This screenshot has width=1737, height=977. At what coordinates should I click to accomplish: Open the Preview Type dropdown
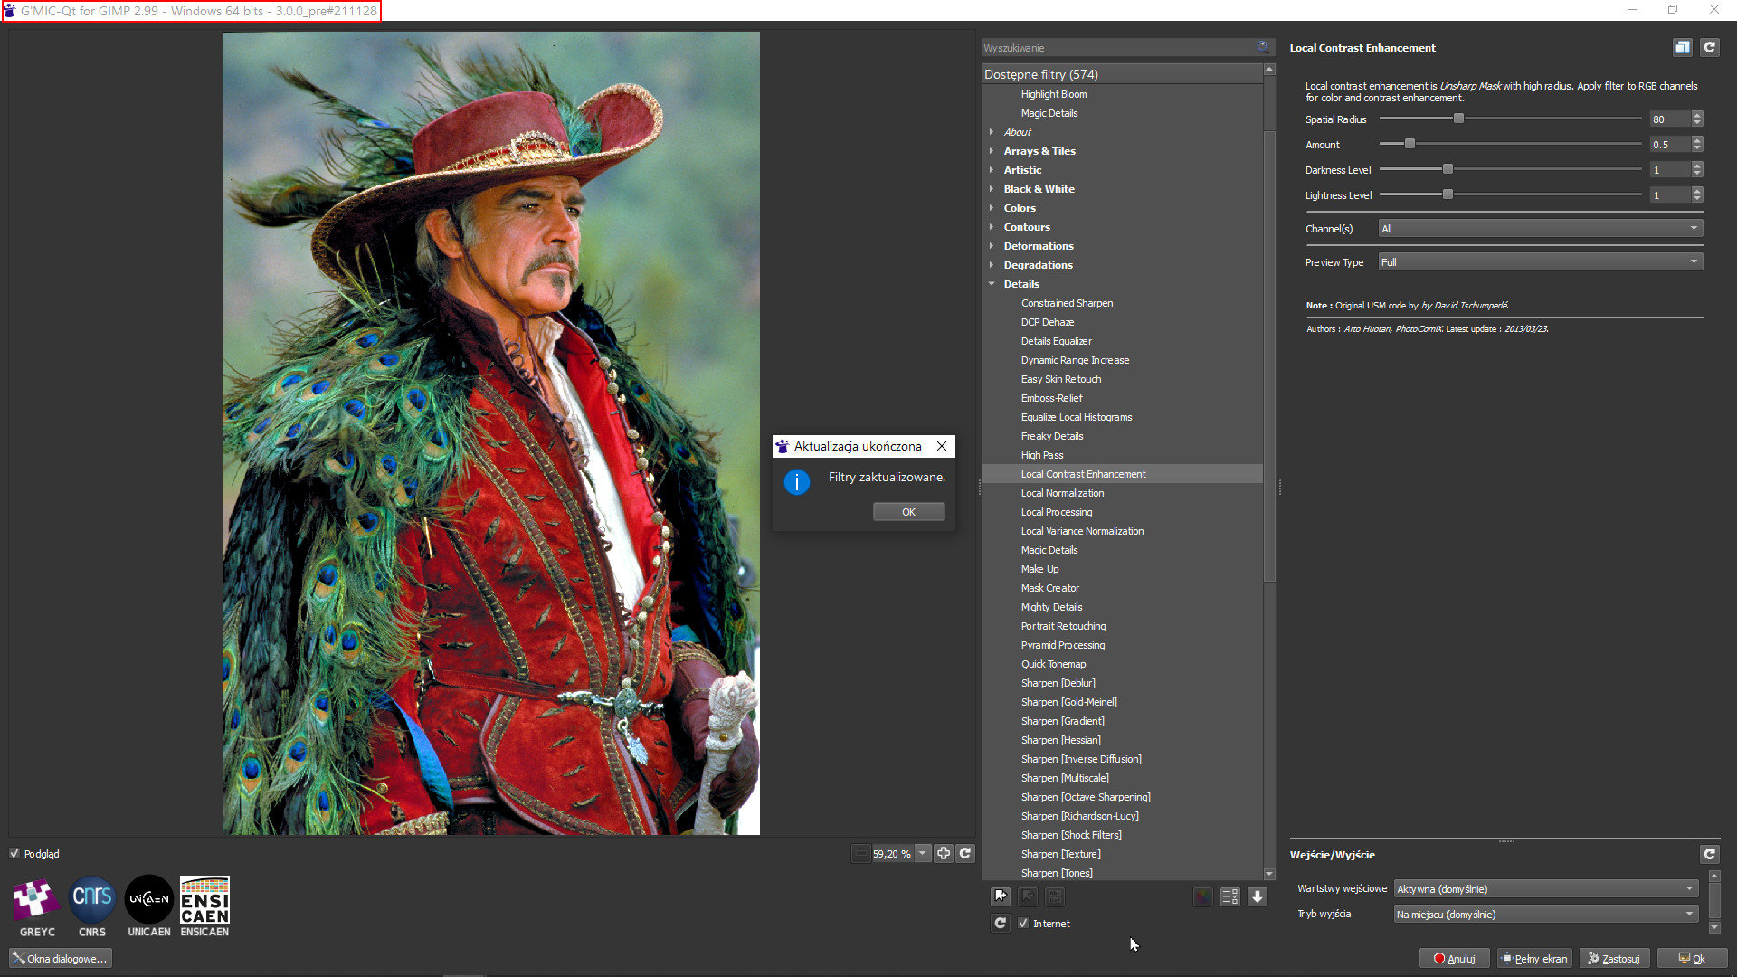point(1540,262)
